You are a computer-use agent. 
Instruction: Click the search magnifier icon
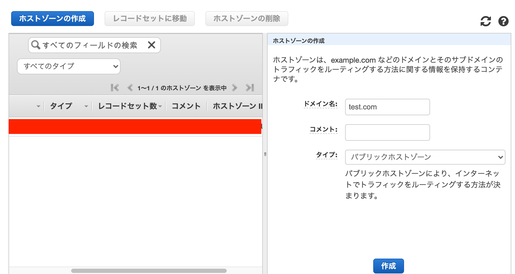(x=36, y=45)
